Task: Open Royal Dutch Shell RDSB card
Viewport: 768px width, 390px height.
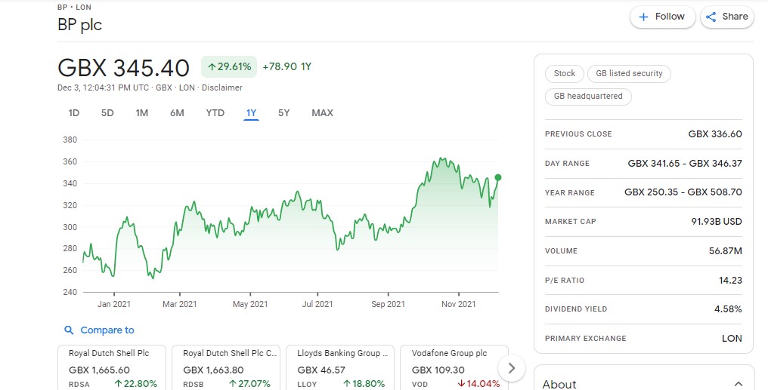Action: 226,367
